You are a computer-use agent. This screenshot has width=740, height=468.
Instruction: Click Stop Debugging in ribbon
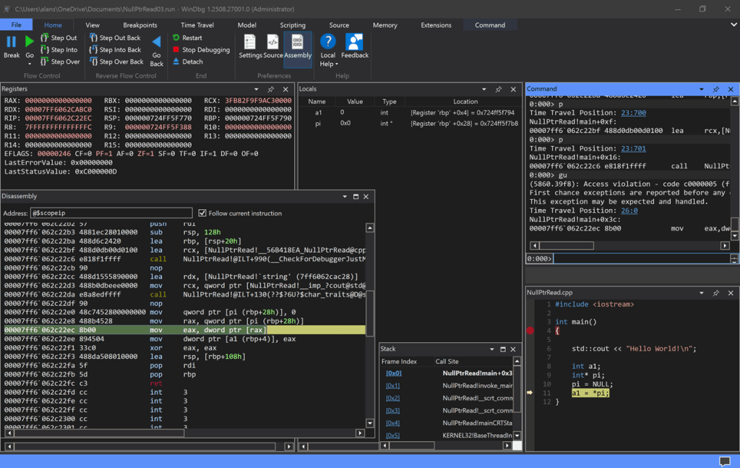coord(200,50)
